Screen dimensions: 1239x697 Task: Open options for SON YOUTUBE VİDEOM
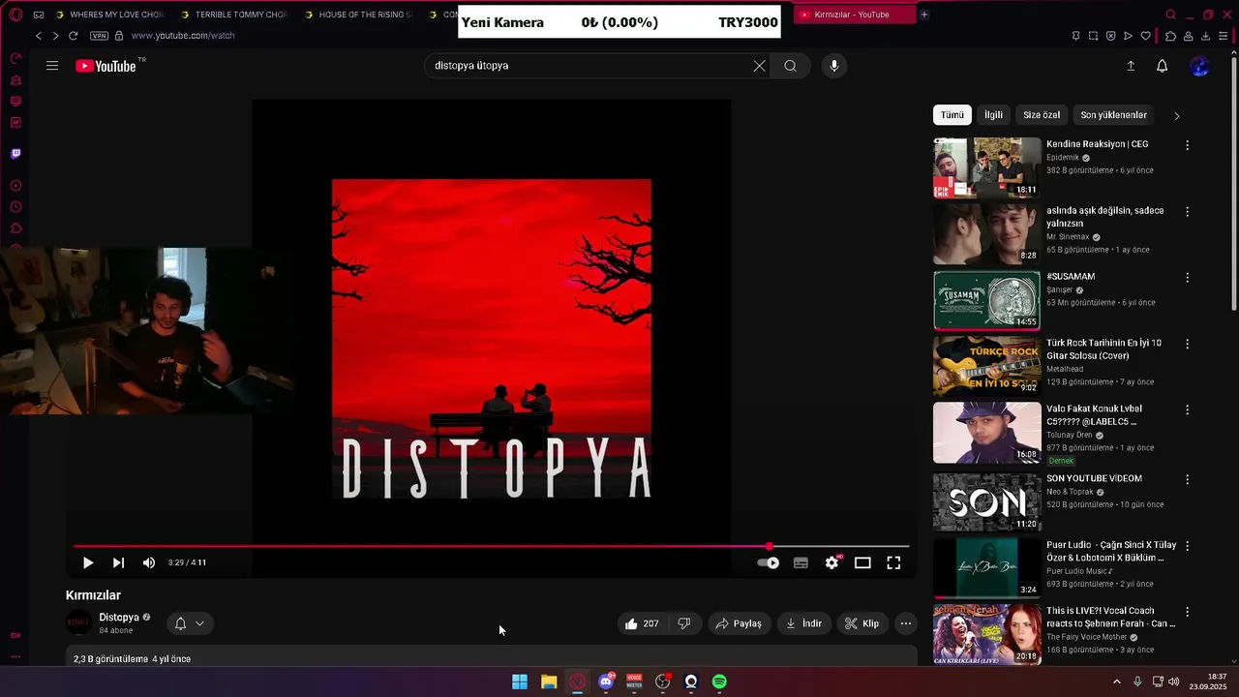point(1187,479)
